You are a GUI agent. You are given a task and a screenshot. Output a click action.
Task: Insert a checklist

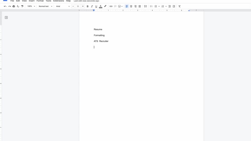pos(151,7)
